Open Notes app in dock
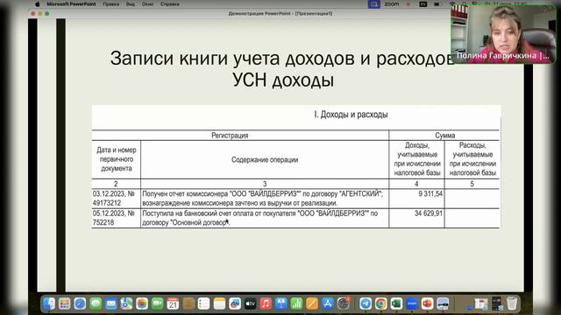561x315 pixels. tap(219, 304)
